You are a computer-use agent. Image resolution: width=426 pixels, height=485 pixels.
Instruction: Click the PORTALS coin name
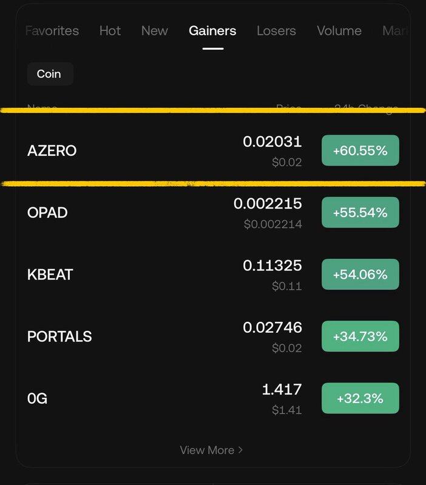pos(59,336)
